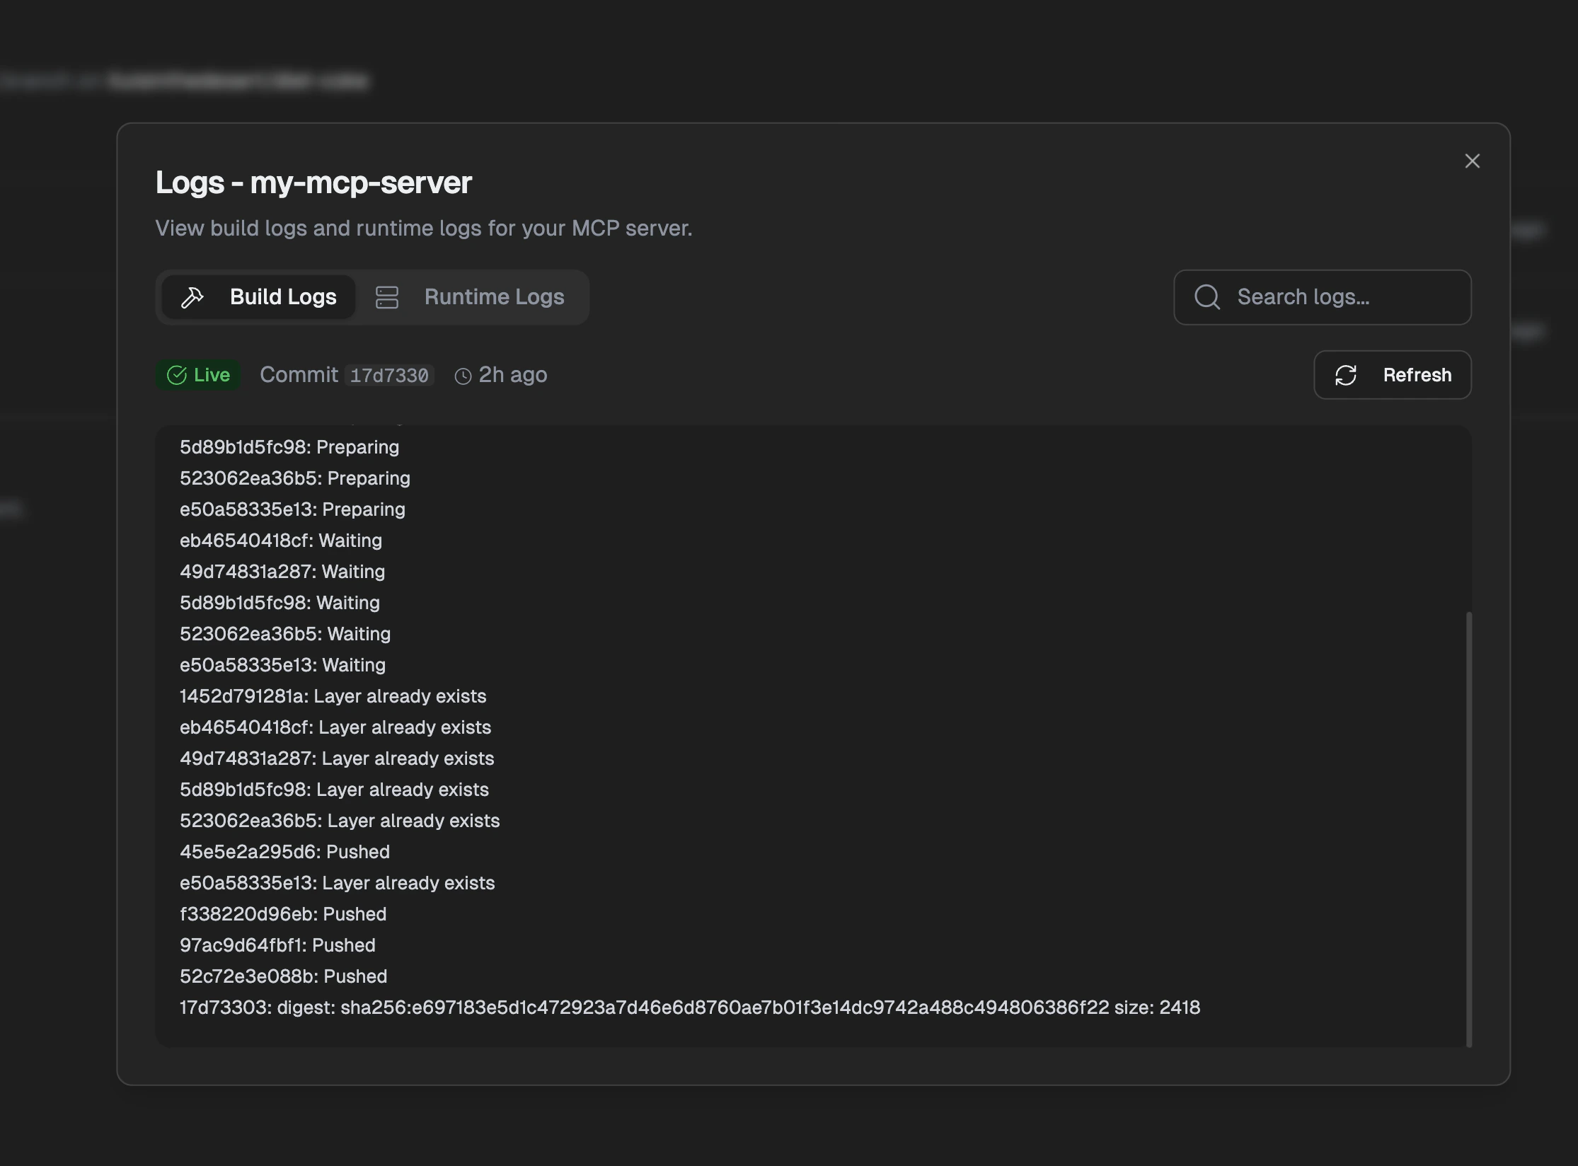This screenshot has height=1166, width=1578.
Task: Select the 1452d791281a Layer already exists line
Action: [x=333, y=696]
